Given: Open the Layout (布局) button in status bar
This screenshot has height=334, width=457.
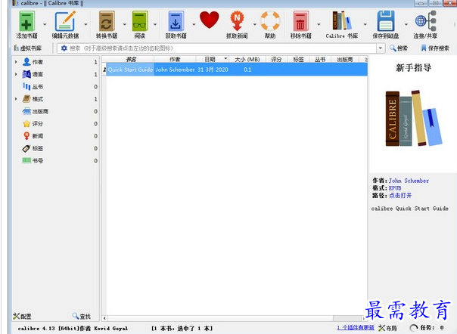Looking at the screenshot, I should [x=388, y=328].
